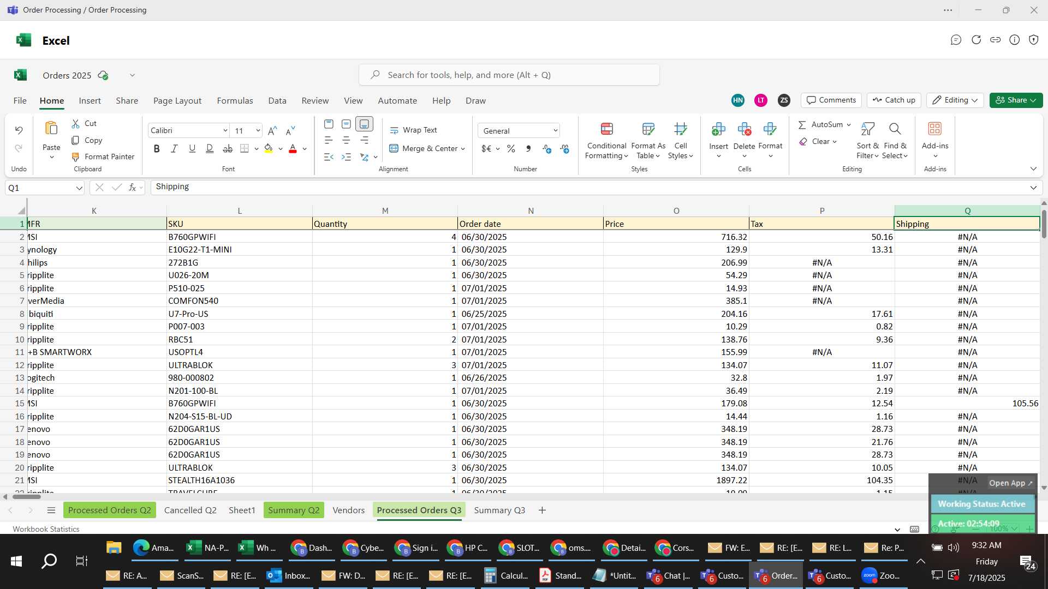Viewport: 1048px width, 589px height.
Task: Toggle top align
Action: 329,124
